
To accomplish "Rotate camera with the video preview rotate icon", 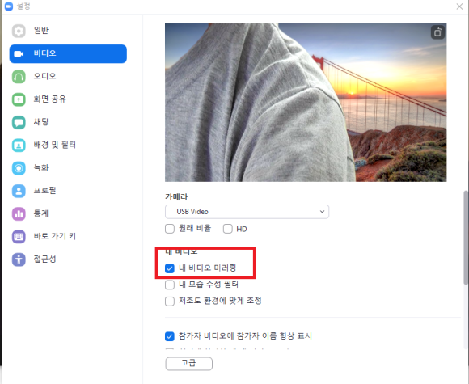I will pos(437,32).
